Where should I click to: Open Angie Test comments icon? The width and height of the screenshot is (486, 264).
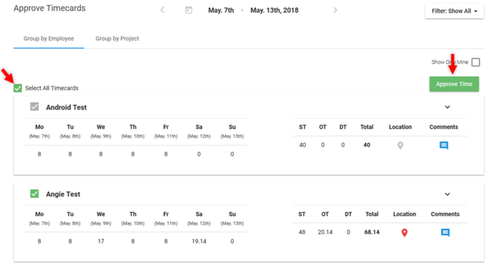445,232
